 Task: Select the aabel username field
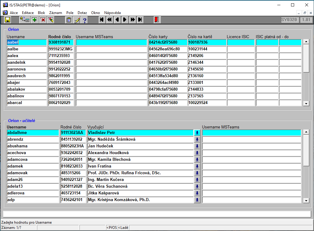tap(27, 42)
